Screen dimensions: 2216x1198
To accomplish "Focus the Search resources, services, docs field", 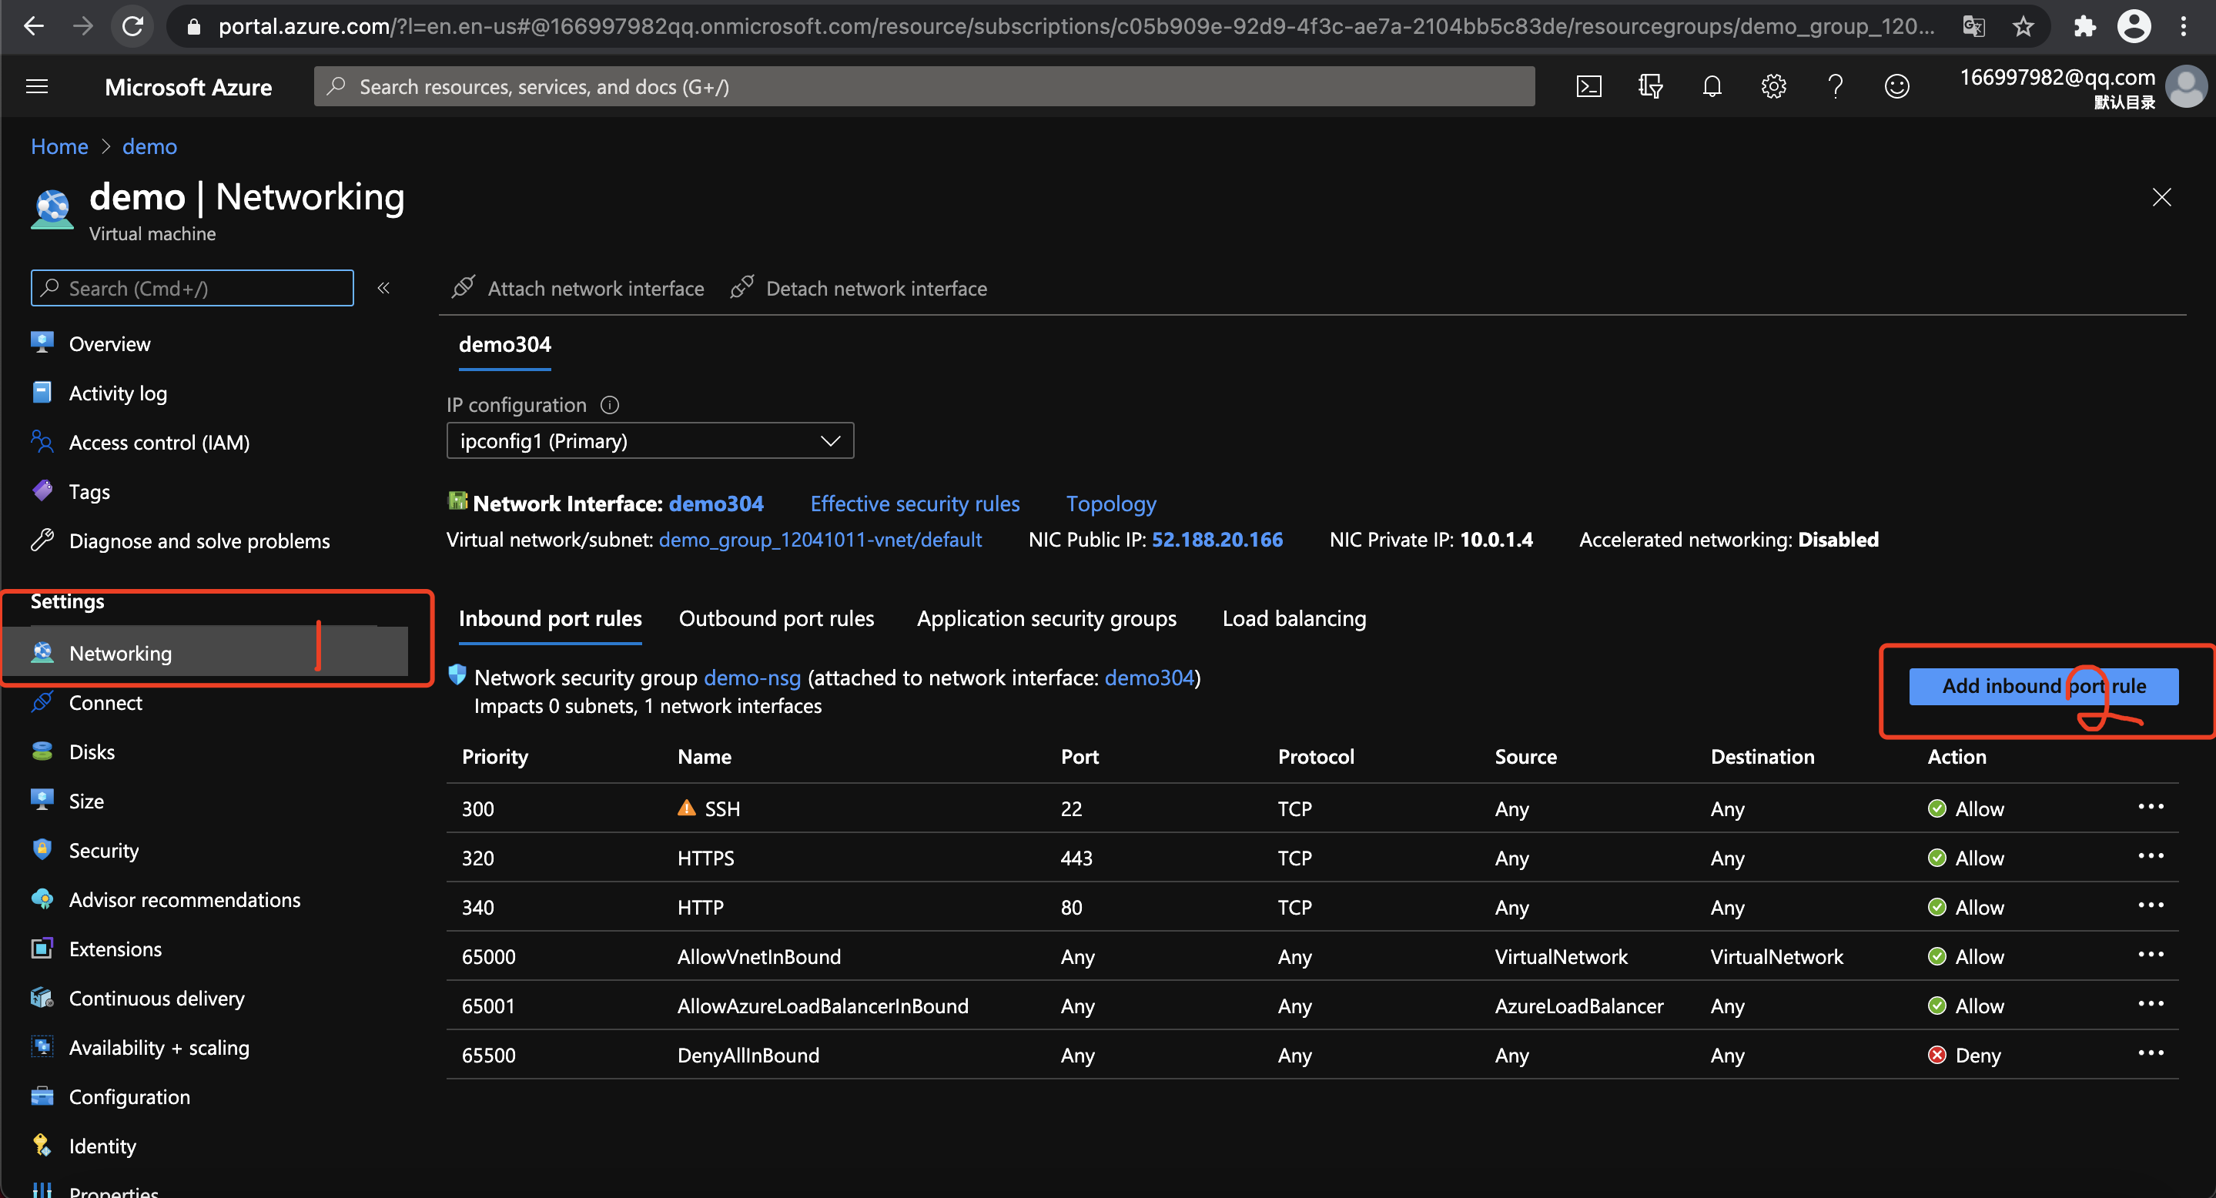I will pos(924,87).
